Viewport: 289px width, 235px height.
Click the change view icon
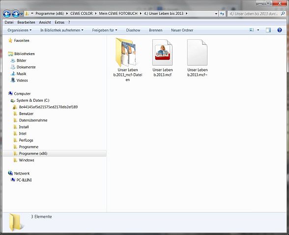coord(252,30)
